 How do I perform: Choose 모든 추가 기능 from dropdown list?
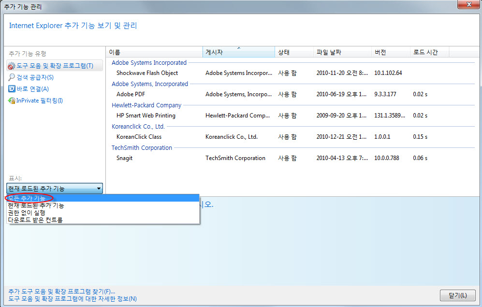coord(103,198)
